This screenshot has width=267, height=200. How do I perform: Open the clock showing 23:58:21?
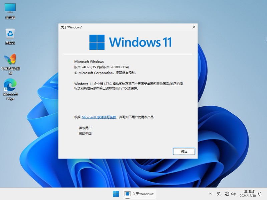click(248, 194)
